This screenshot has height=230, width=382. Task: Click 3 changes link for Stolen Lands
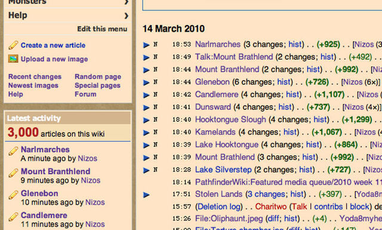tap(266, 194)
